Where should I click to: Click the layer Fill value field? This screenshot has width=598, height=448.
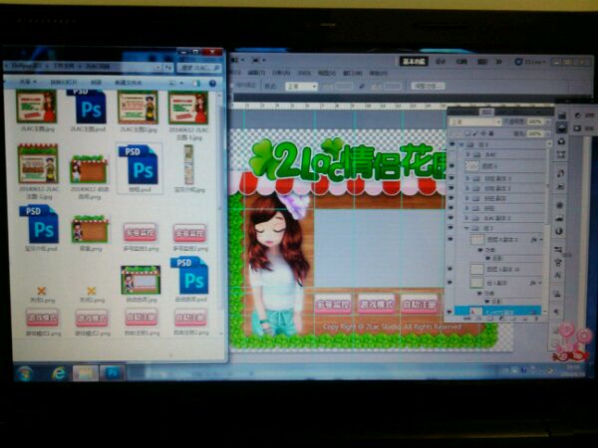pos(535,133)
